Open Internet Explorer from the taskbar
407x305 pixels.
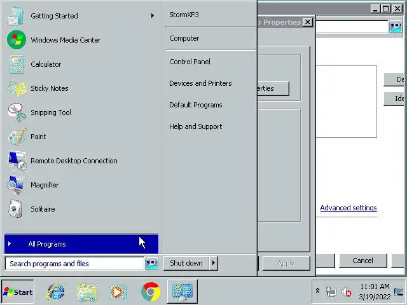(55, 292)
